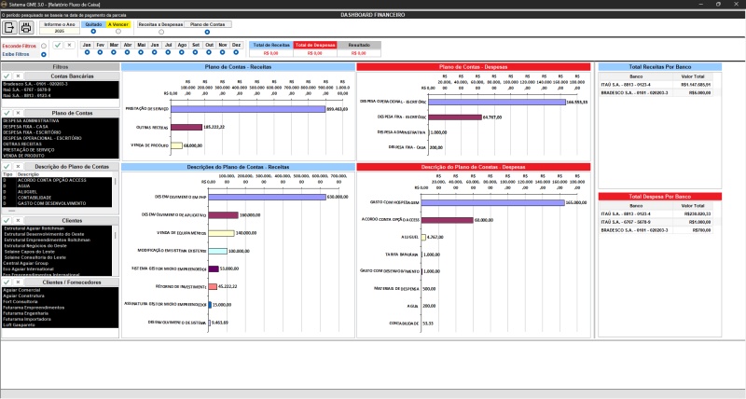Click the Informe o Ano year field
Viewport: 746px width, 399px height.
pyautogui.click(x=59, y=32)
